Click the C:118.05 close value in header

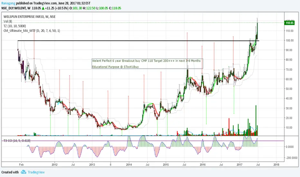(115, 8)
